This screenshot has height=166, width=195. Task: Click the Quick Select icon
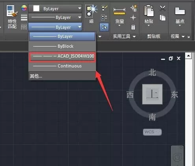134,8
